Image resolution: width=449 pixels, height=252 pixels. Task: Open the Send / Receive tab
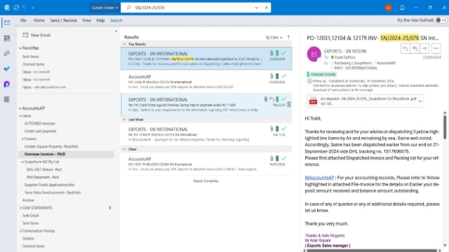64,20
